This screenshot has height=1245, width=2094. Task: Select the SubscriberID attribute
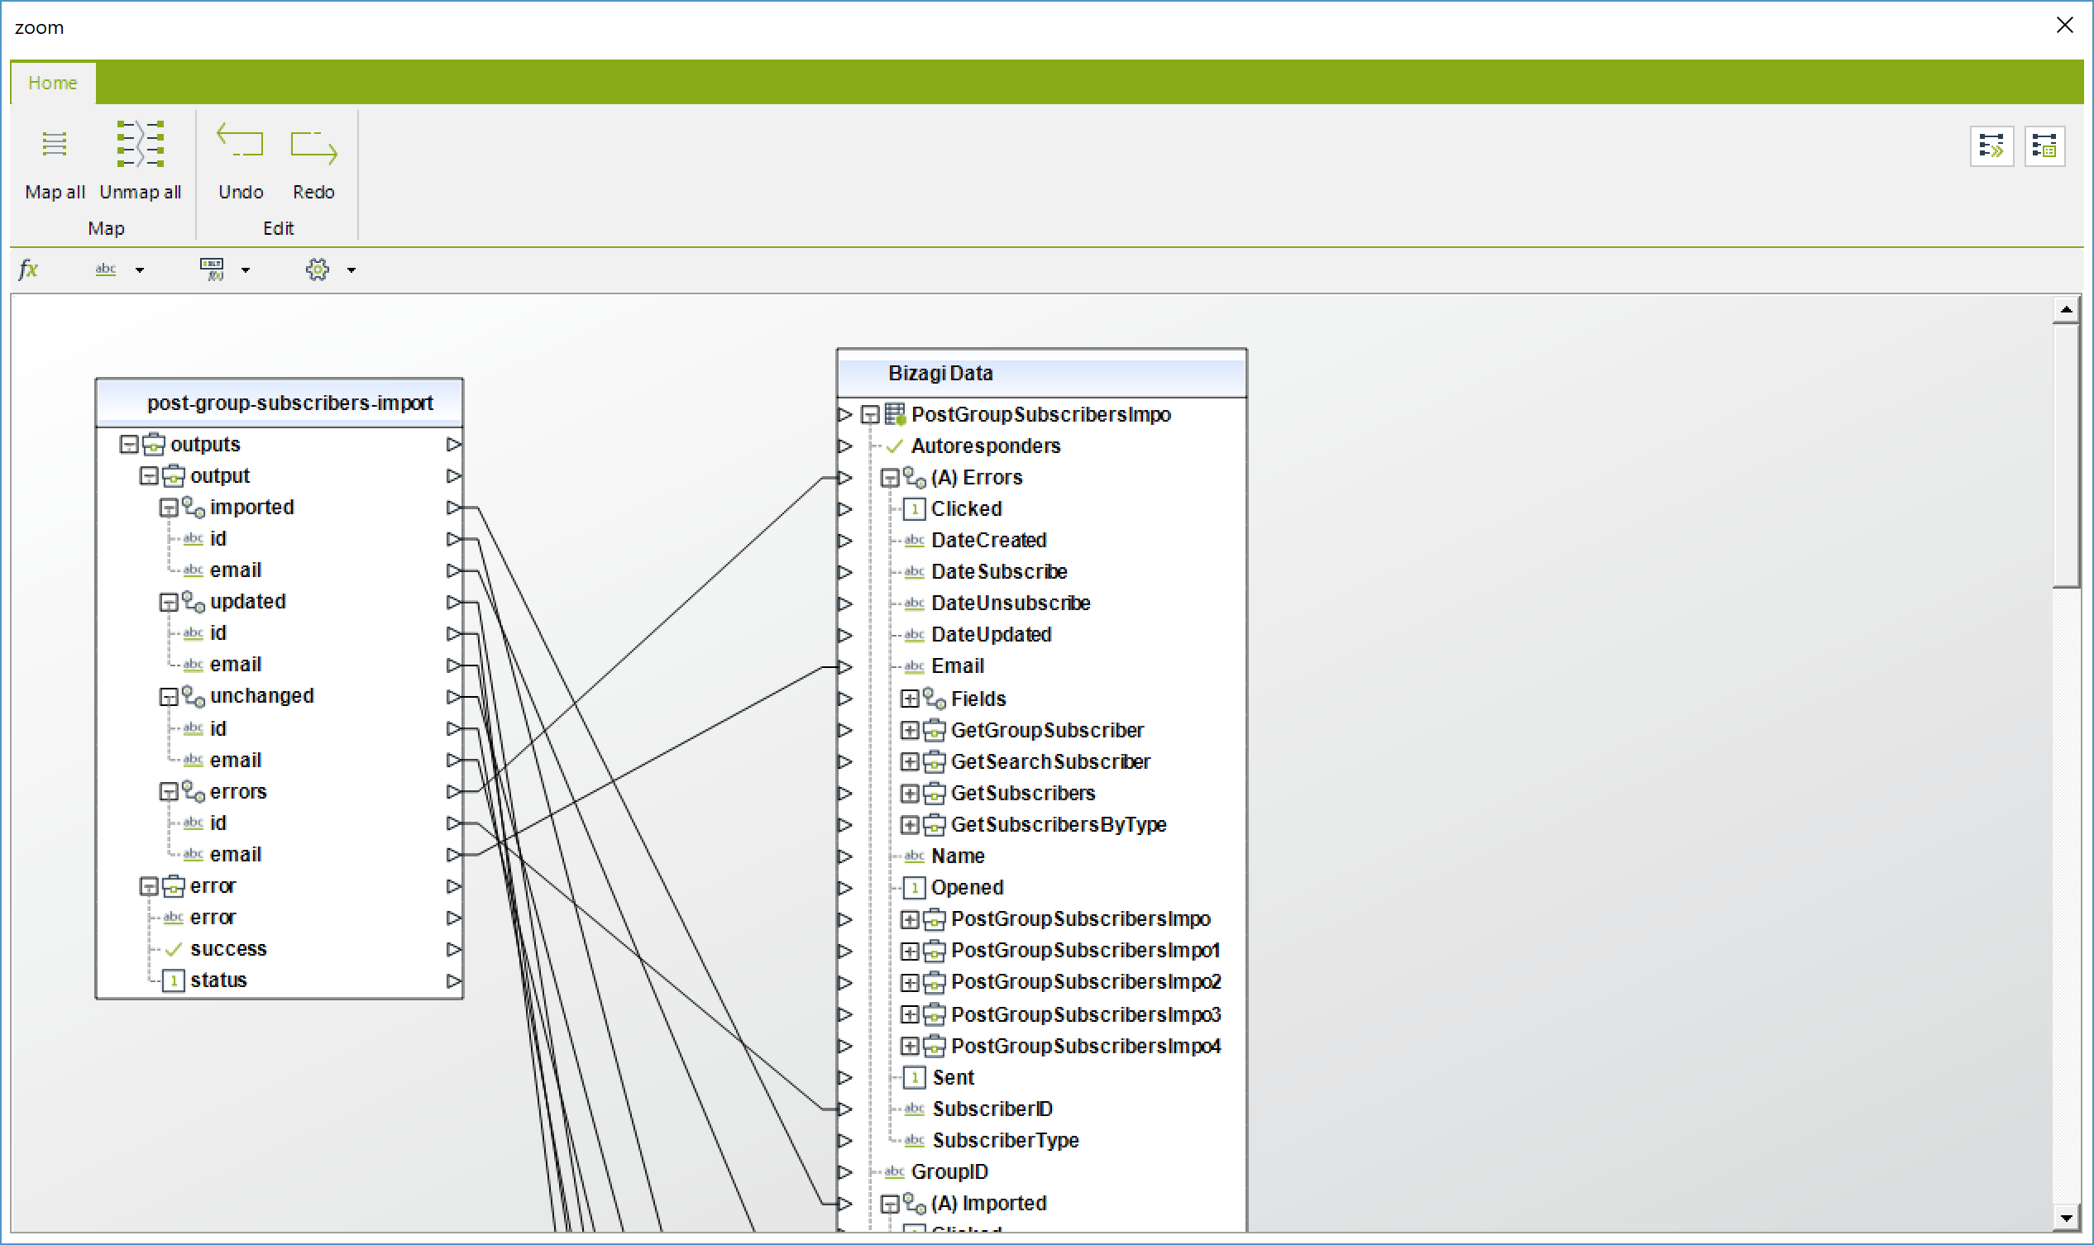point(992,1109)
